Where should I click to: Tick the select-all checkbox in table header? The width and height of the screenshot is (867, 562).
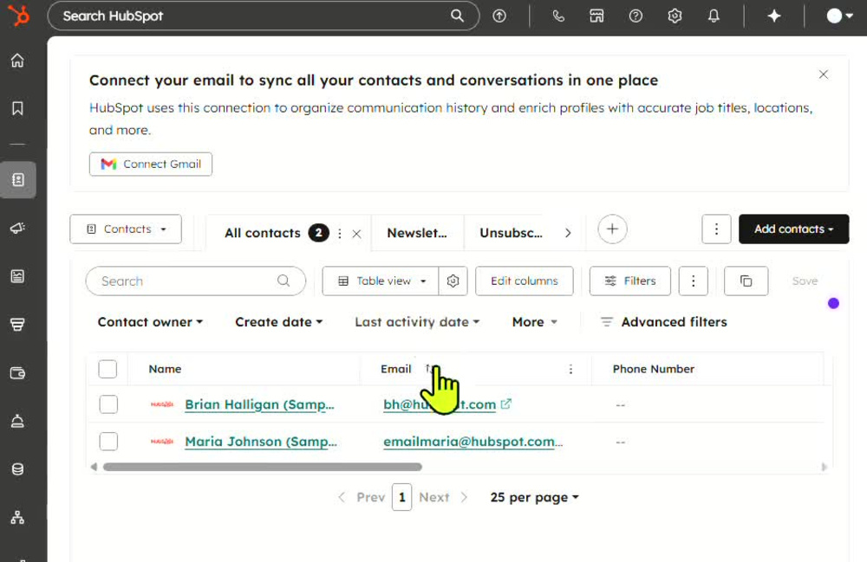click(108, 369)
